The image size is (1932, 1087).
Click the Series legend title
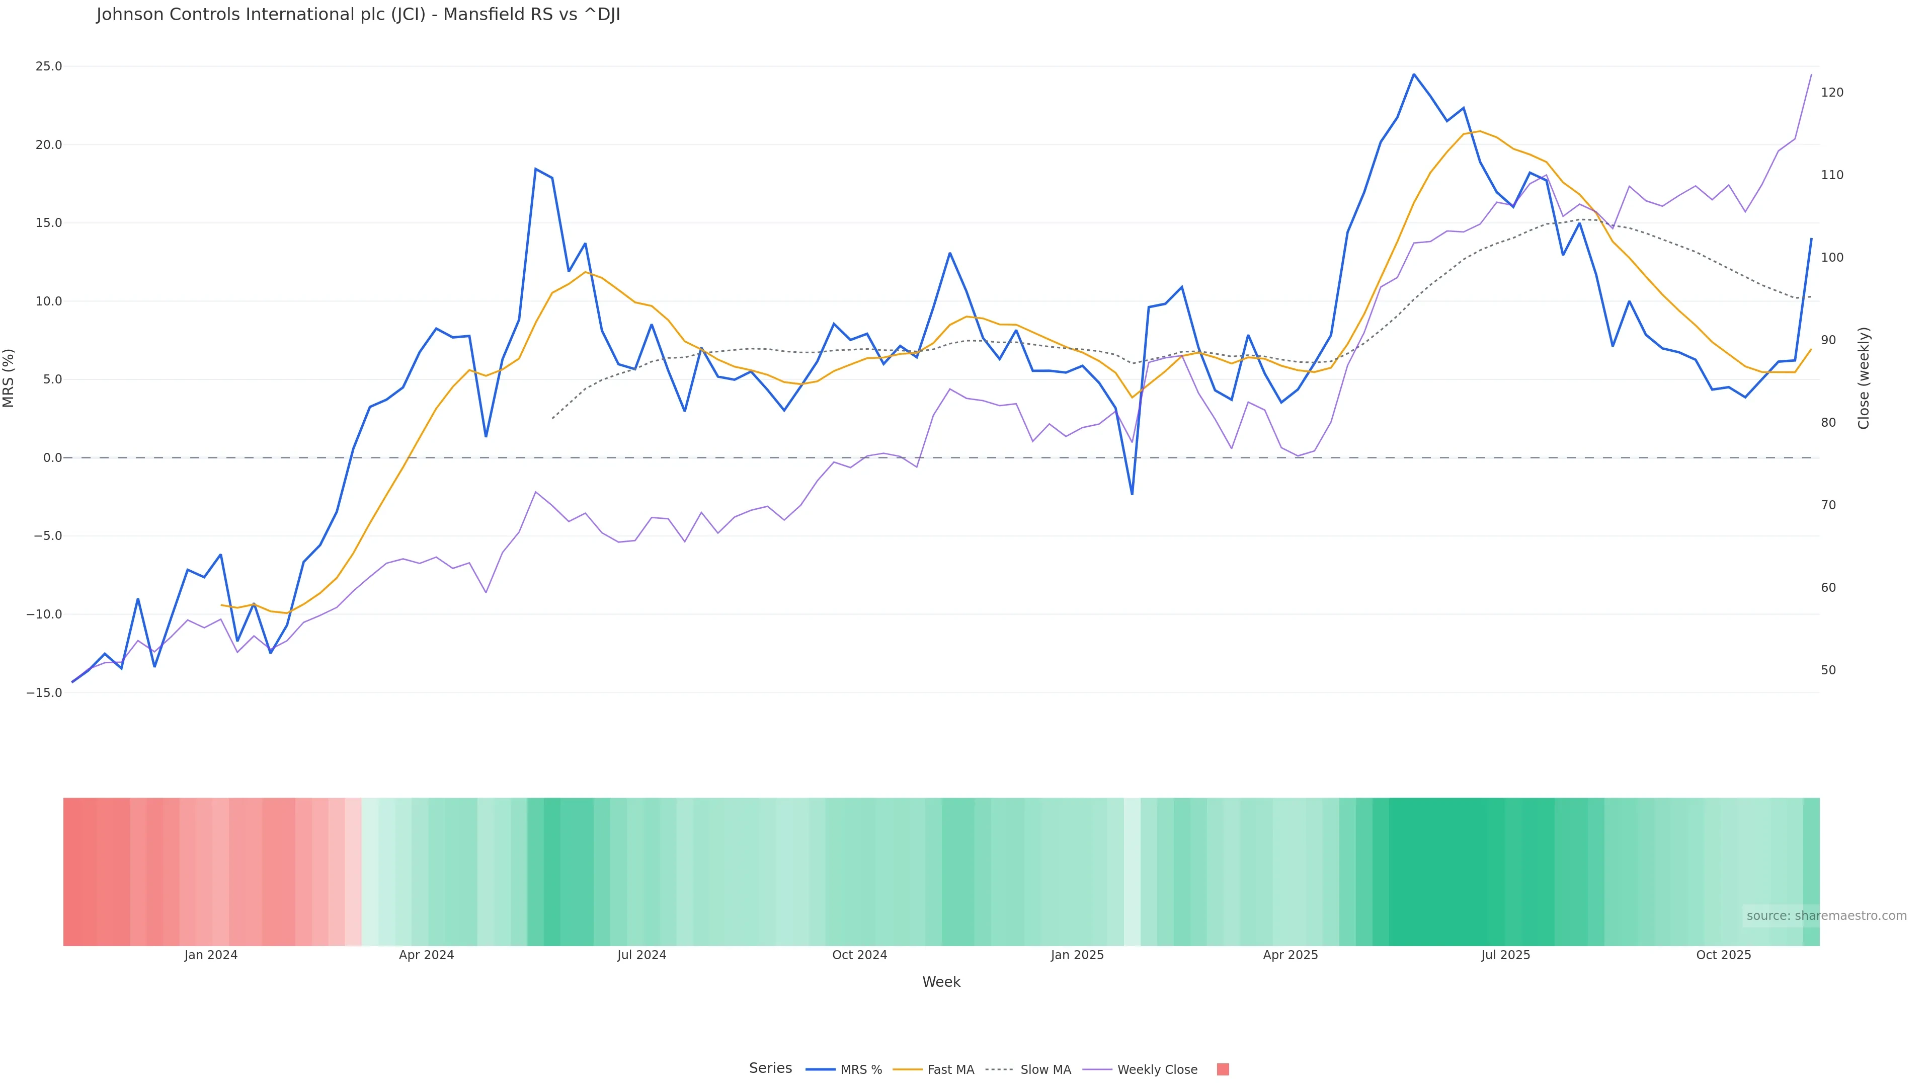point(770,1068)
